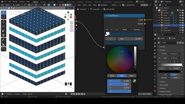The image size is (185, 104).
Task: Select Cube.004 row in outliner
Action: pos(169,25)
